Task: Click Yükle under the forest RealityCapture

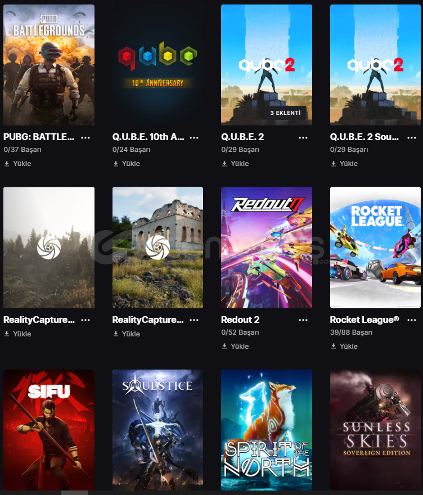Action: [17, 334]
